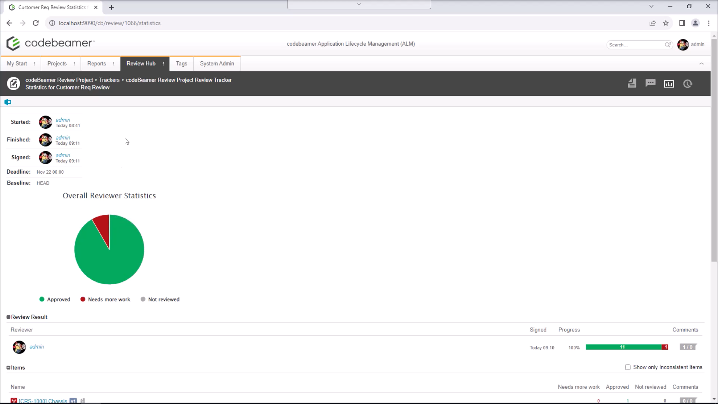Image resolution: width=718 pixels, height=404 pixels.
Task: Open the review document view icon
Action: pyautogui.click(x=632, y=83)
